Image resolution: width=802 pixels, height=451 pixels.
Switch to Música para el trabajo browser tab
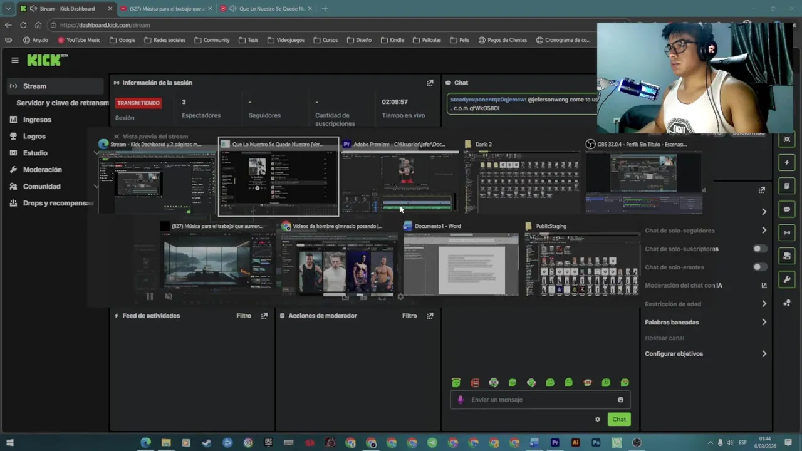point(166,9)
